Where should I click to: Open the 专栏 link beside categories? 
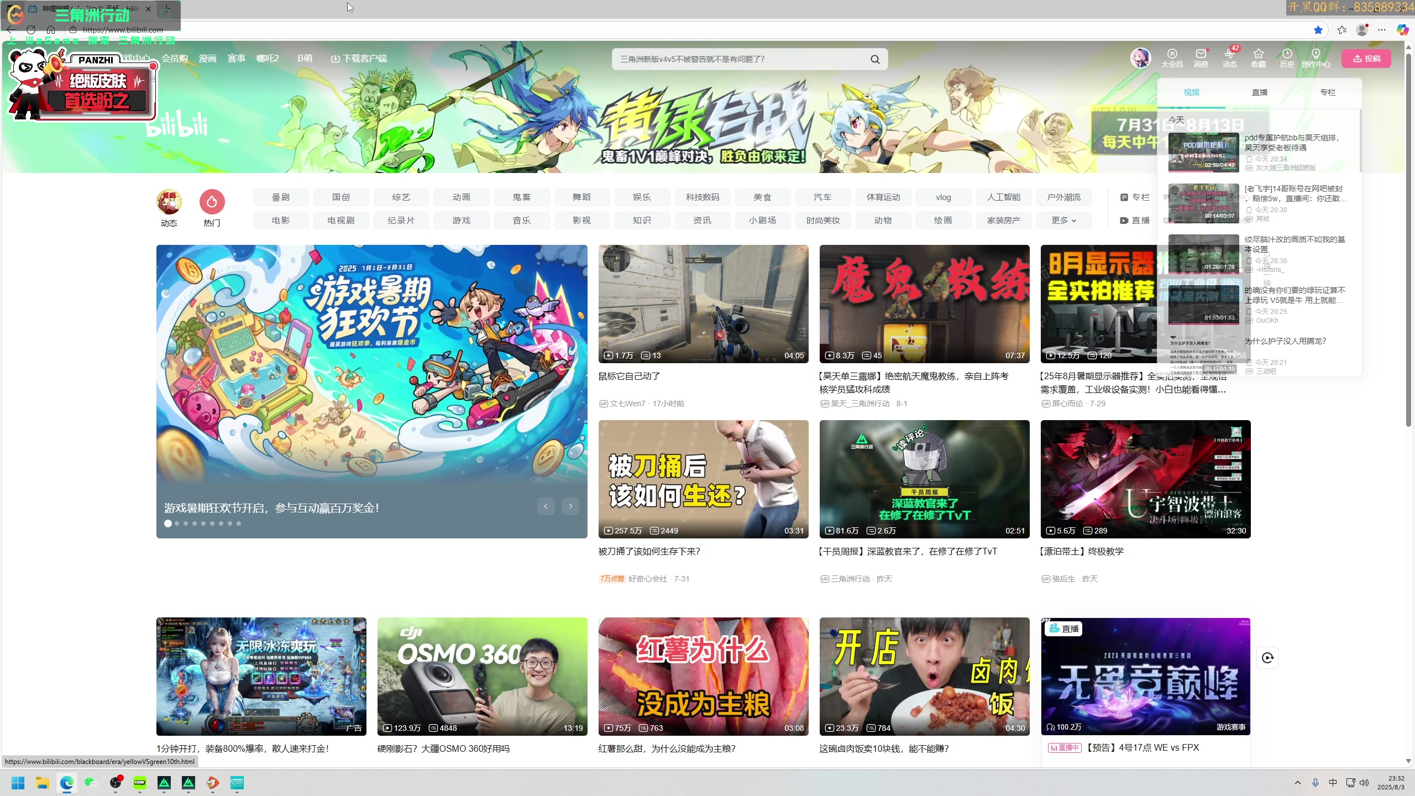[1135, 197]
